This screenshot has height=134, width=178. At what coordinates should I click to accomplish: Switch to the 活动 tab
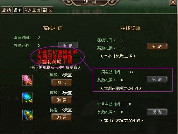pos(6,10)
